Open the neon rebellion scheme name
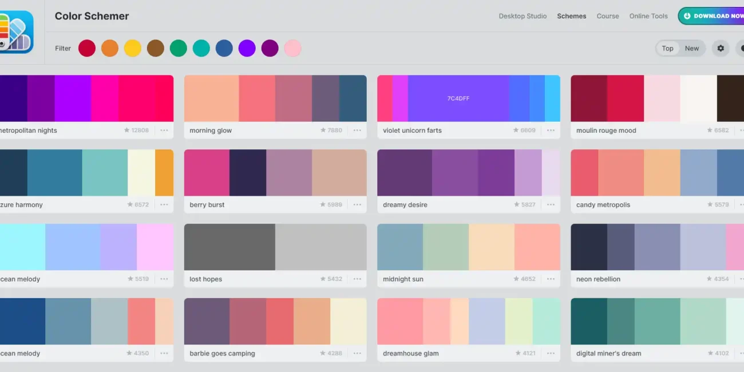 coord(598,279)
